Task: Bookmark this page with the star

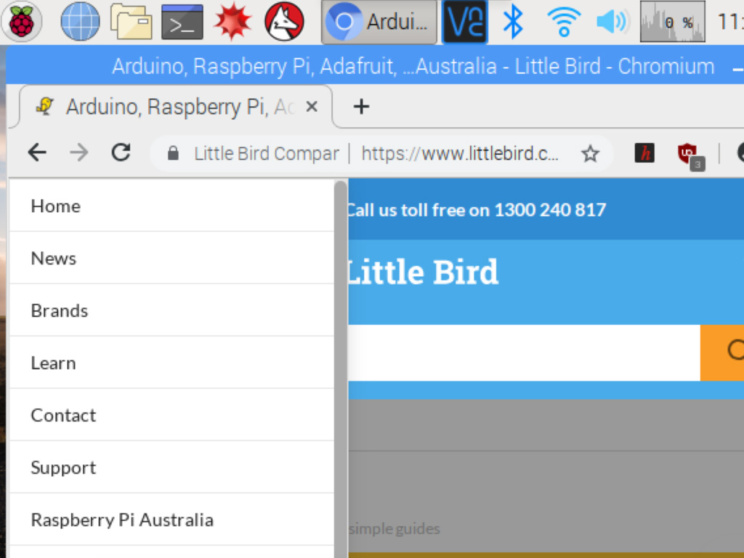Action: (590, 153)
